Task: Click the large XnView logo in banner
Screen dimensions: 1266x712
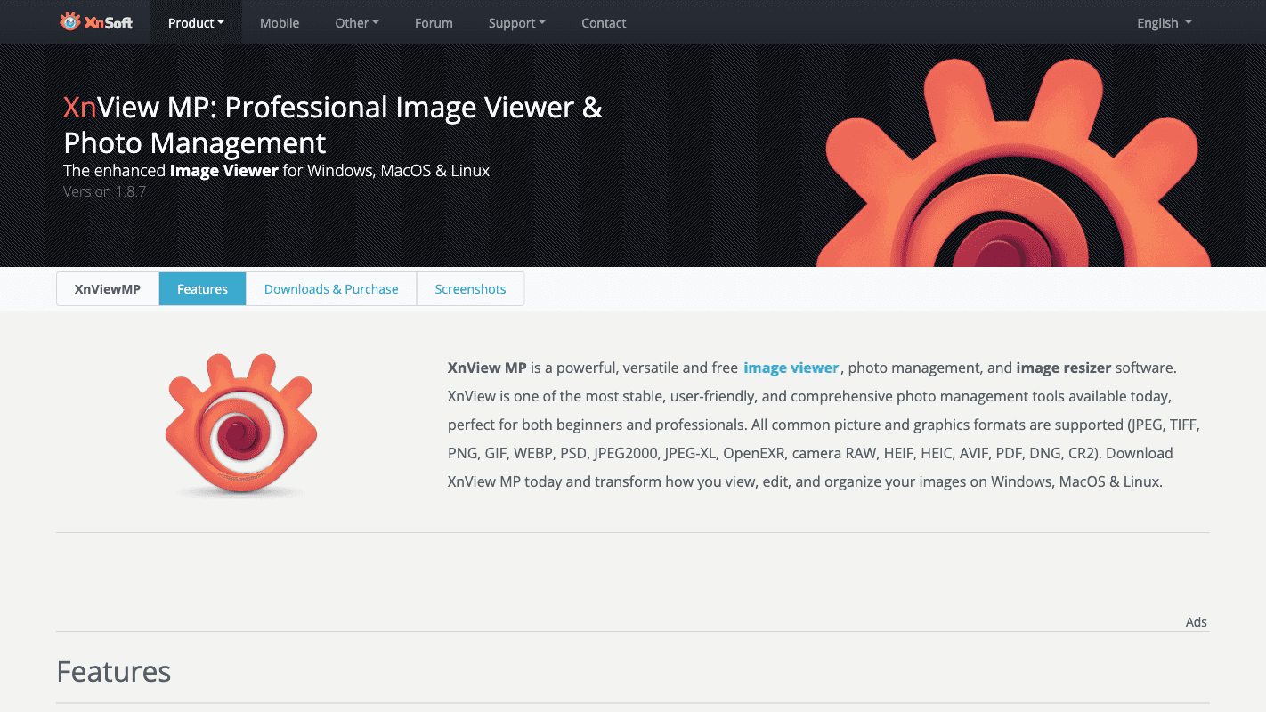Action: point(1014,165)
